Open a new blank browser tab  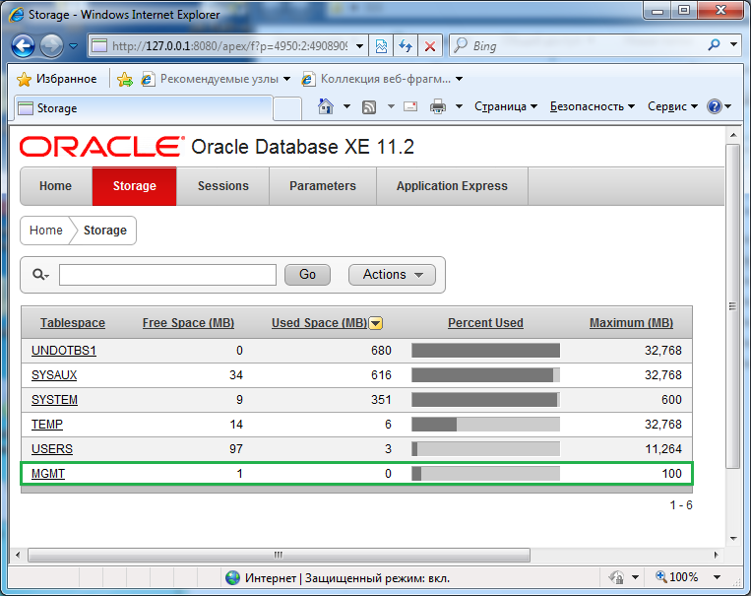[286, 108]
